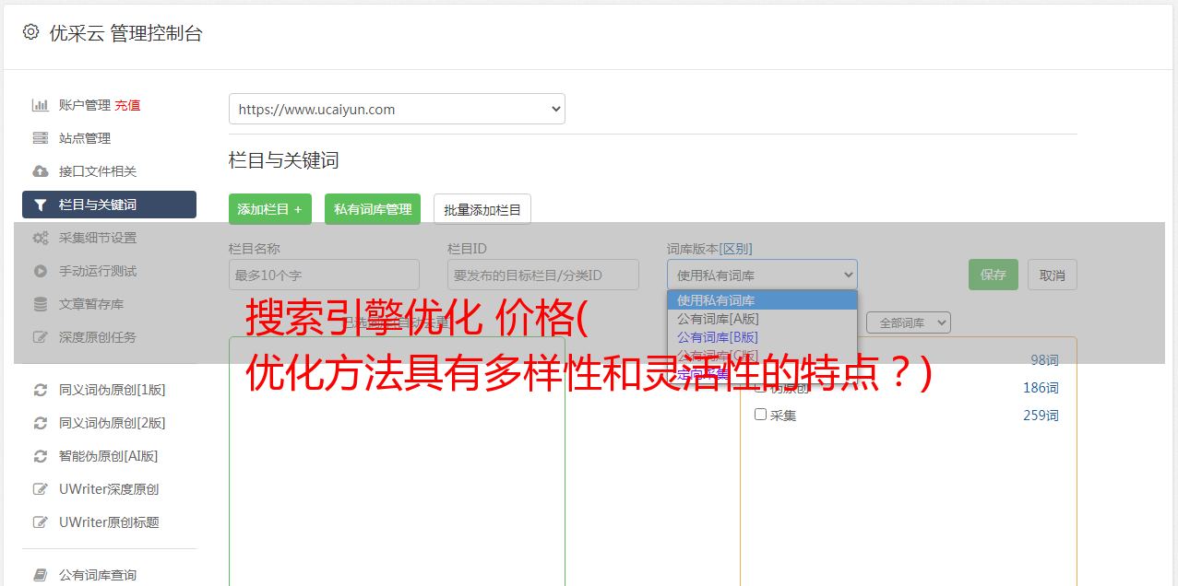Image resolution: width=1178 pixels, height=586 pixels.
Task: Click the 98词 count
Action: tap(1044, 360)
